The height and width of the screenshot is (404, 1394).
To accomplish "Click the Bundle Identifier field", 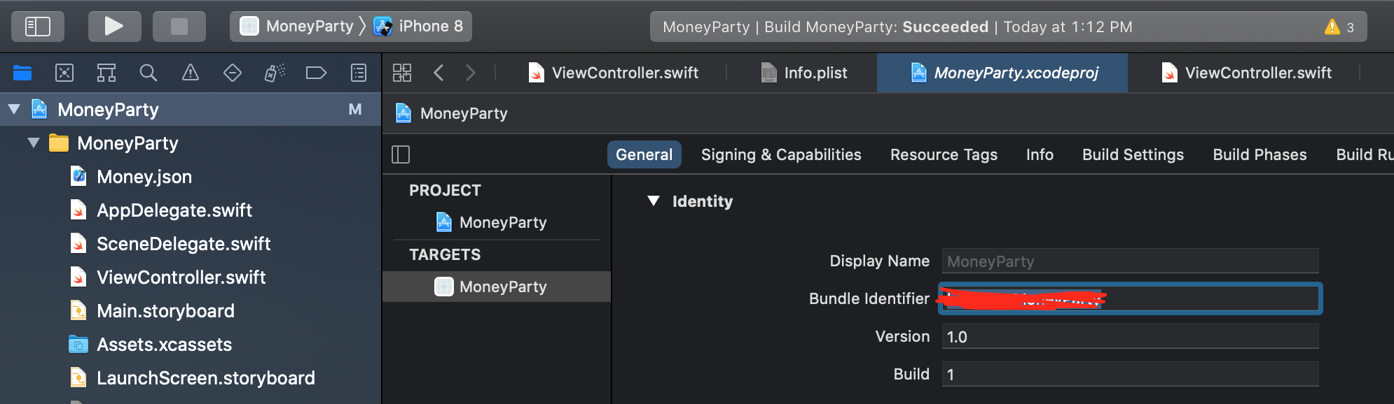I will (1130, 299).
